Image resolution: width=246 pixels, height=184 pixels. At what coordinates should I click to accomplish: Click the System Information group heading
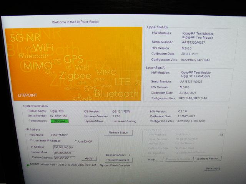[35, 106]
